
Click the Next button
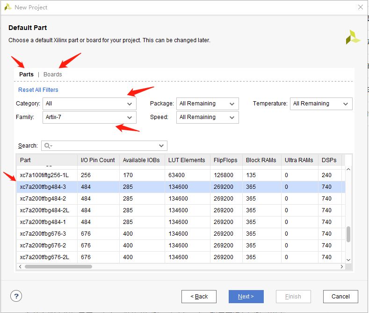[x=246, y=297]
